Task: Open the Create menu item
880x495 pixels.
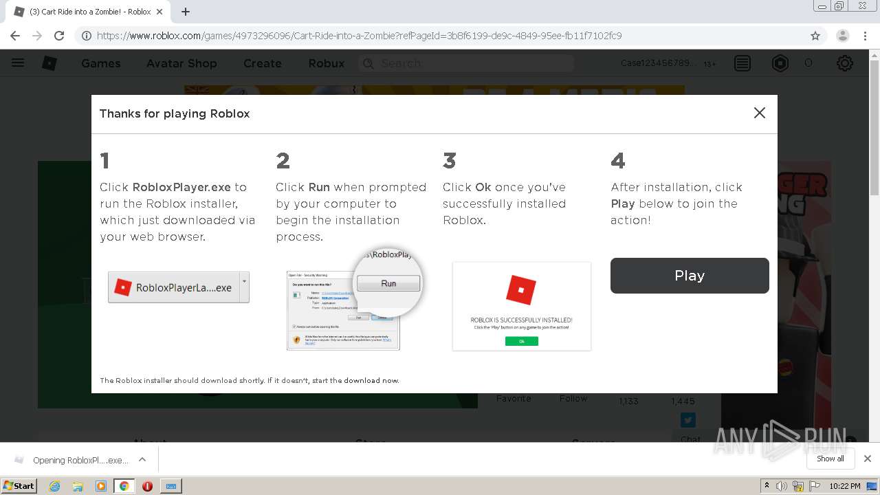Action: click(x=263, y=63)
